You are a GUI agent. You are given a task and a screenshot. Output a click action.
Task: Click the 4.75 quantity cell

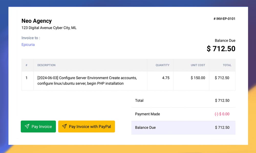[166, 78]
